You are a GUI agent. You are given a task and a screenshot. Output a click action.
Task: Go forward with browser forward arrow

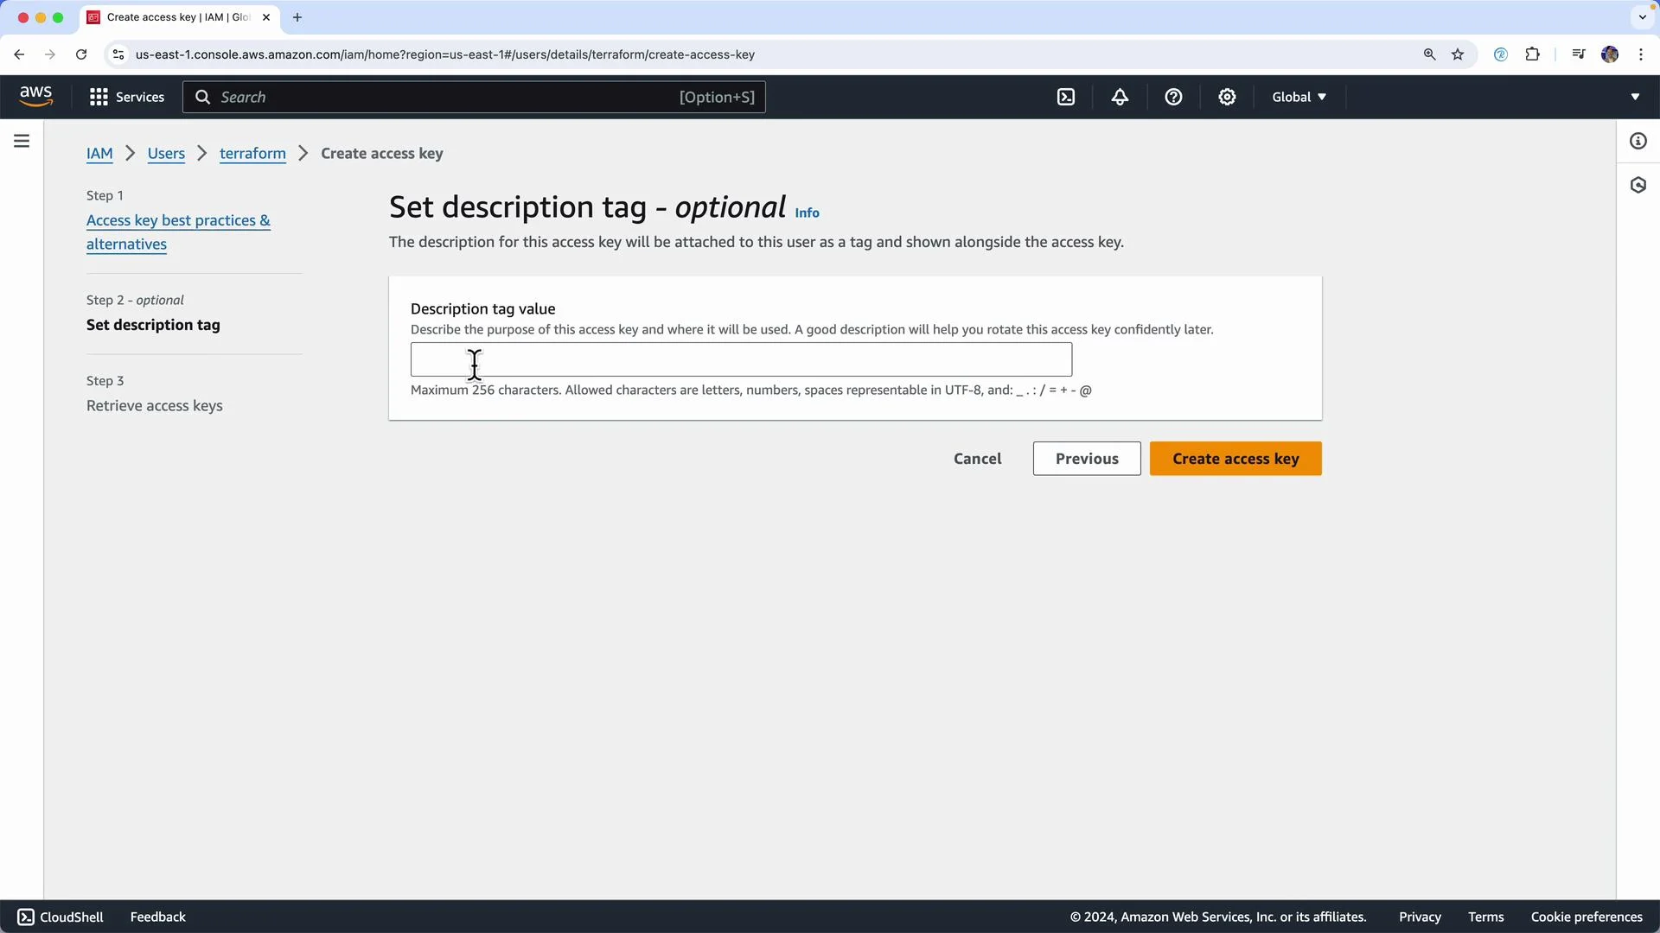pos(50,54)
